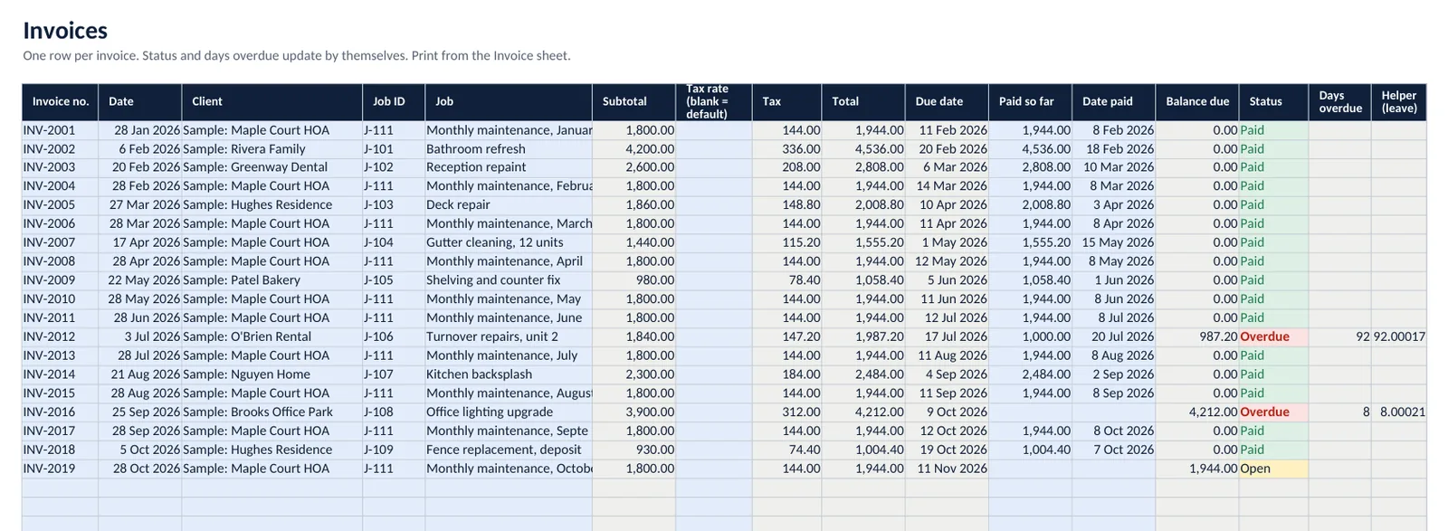Click the 'Days overdue' column header
This screenshot has height=531, width=1448.
[1339, 102]
